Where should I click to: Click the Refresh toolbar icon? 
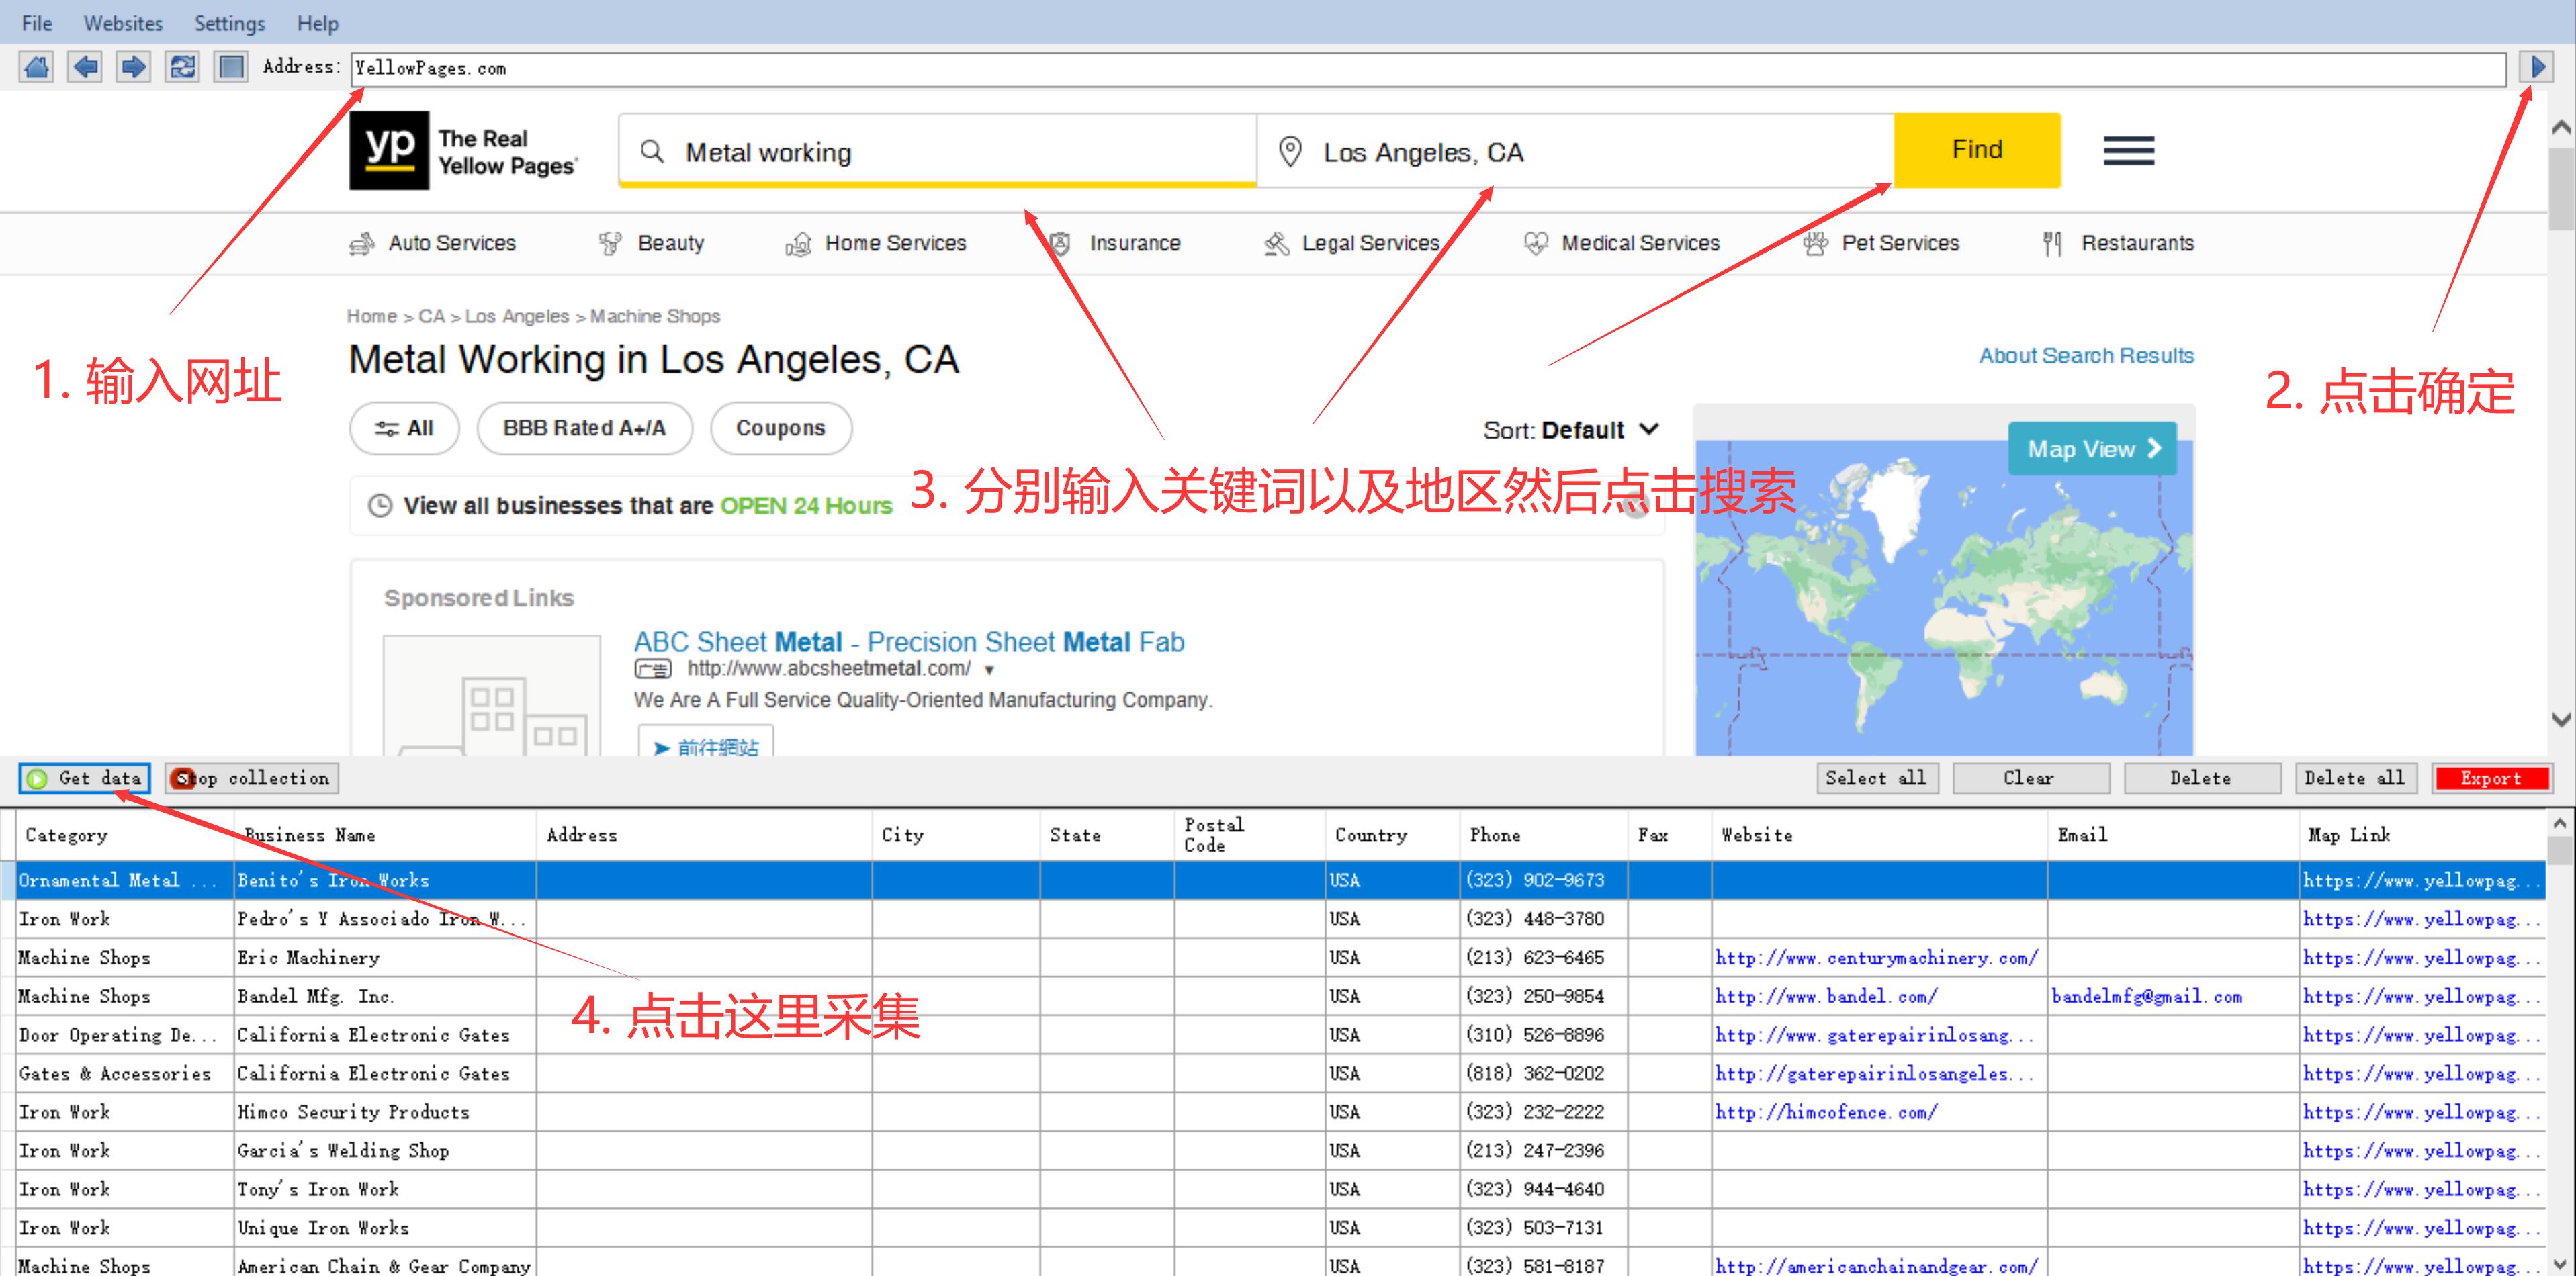click(x=182, y=68)
